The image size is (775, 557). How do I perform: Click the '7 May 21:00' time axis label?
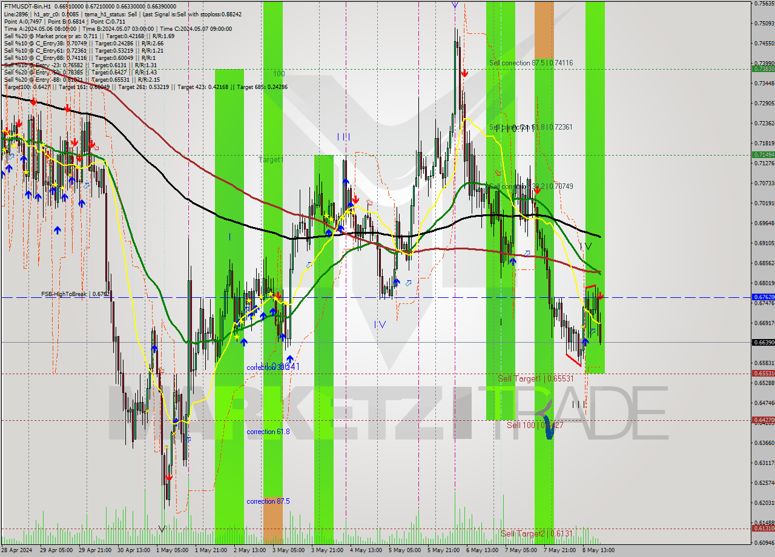pos(559,551)
